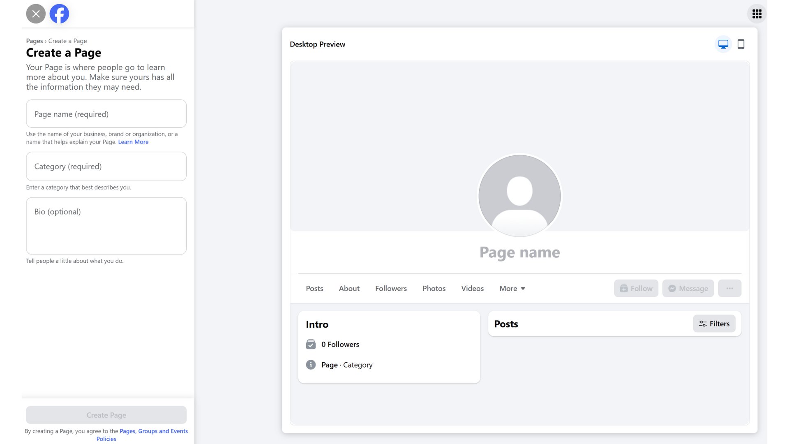Image resolution: width=789 pixels, height=444 pixels.
Task: Click the Page name required field
Action: 106,114
